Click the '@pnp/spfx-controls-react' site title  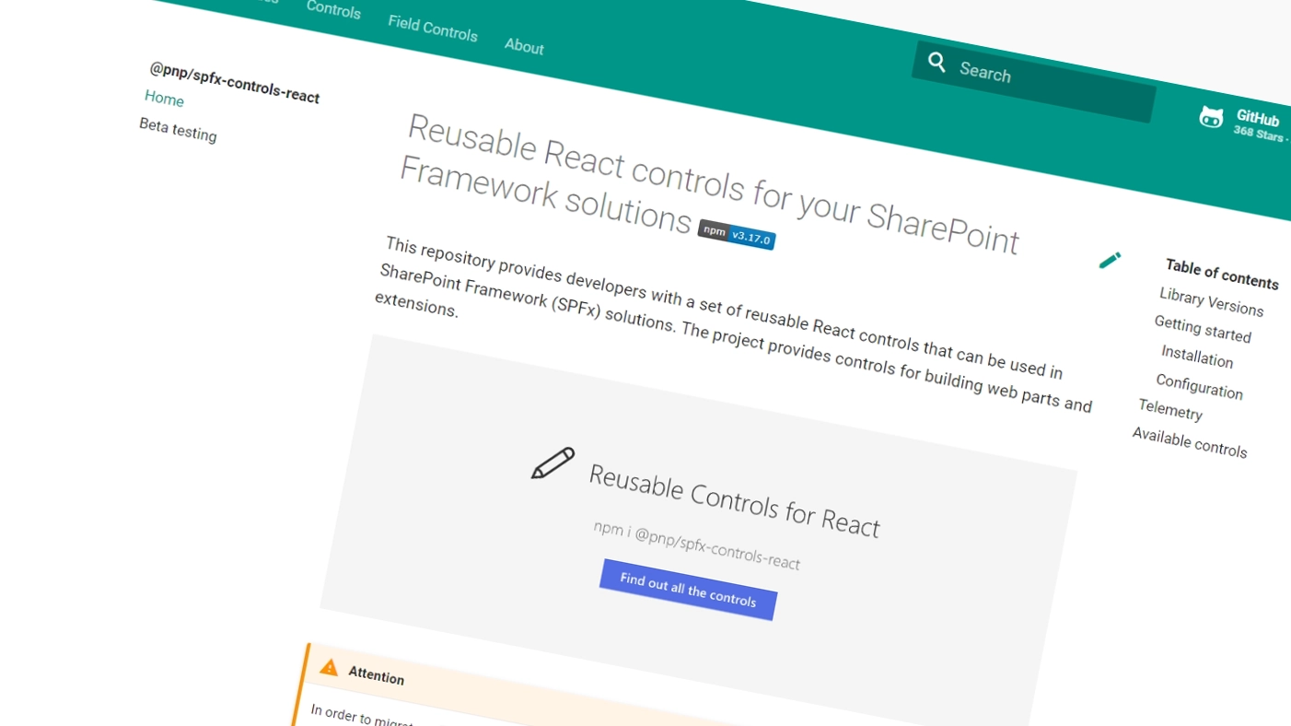[231, 85]
